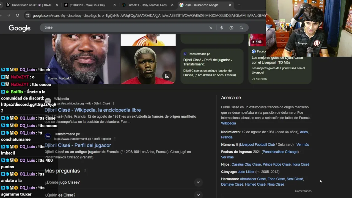Start voice search with the microphone icon
The width and height of the screenshot is (352, 198).
(222, 28)
